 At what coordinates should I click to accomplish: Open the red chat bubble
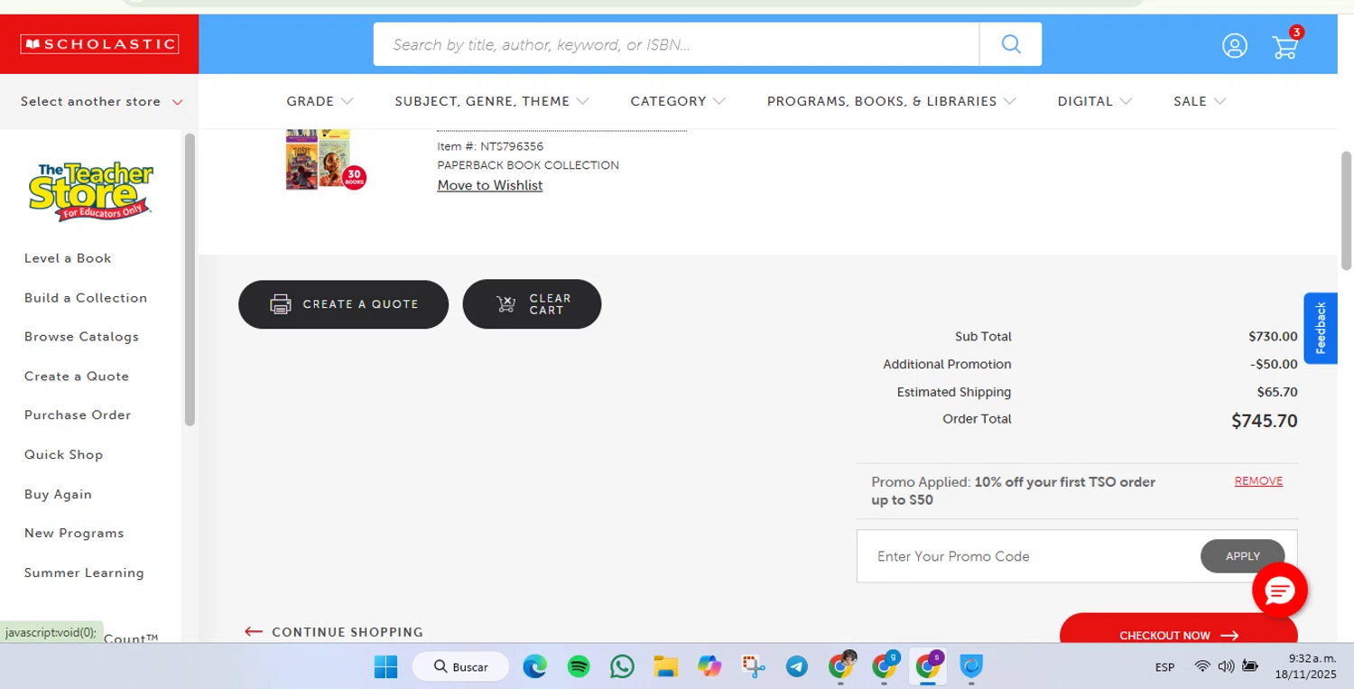tap(1280, 591)
